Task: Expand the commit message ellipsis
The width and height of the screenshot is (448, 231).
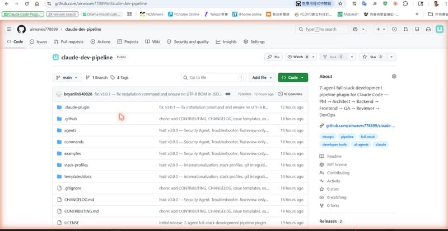Action: 228,94
